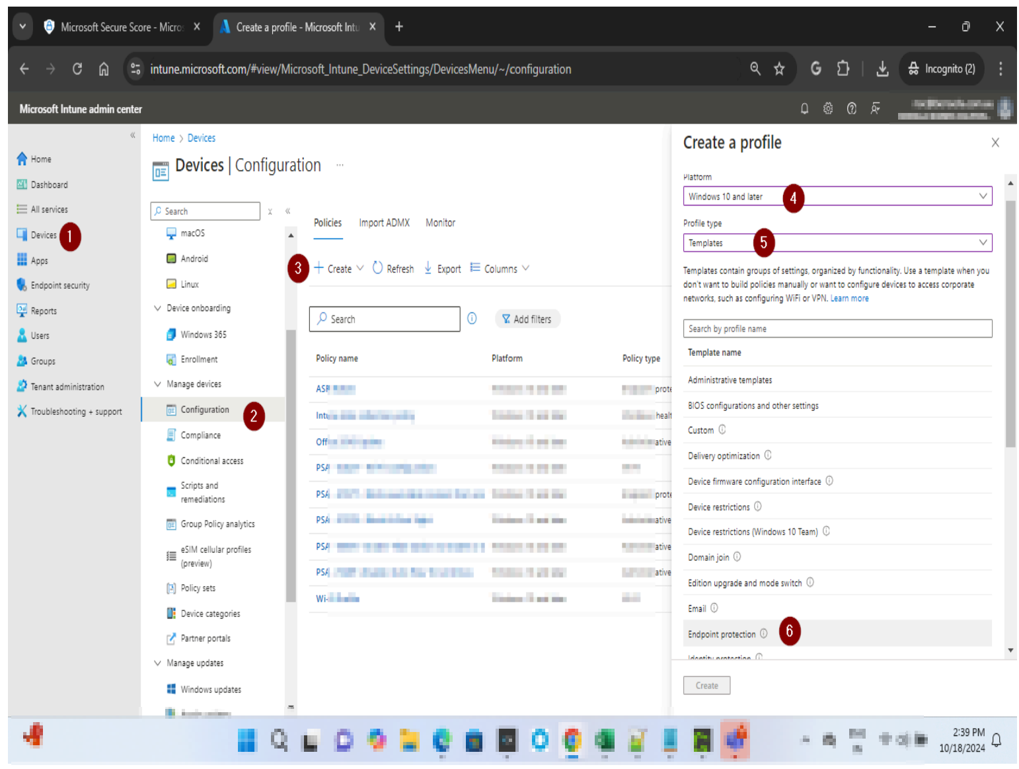Viewport: 1019px width, 769px height.
Task: Open the settings gear in Intune header
Action: coord(828,108)
